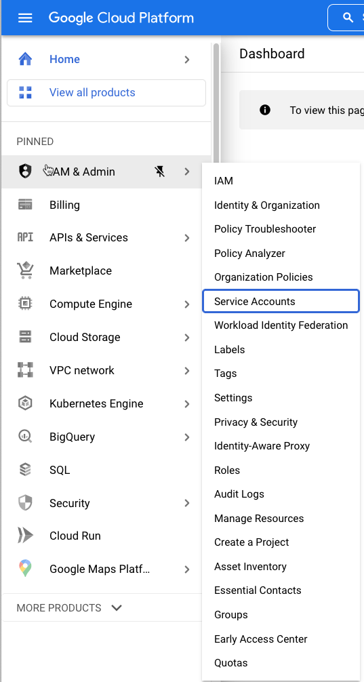Image resolution: width=364 pixels, height=682 pixels.
Task: Open the hamburger navigation menu
Action: 25,18
